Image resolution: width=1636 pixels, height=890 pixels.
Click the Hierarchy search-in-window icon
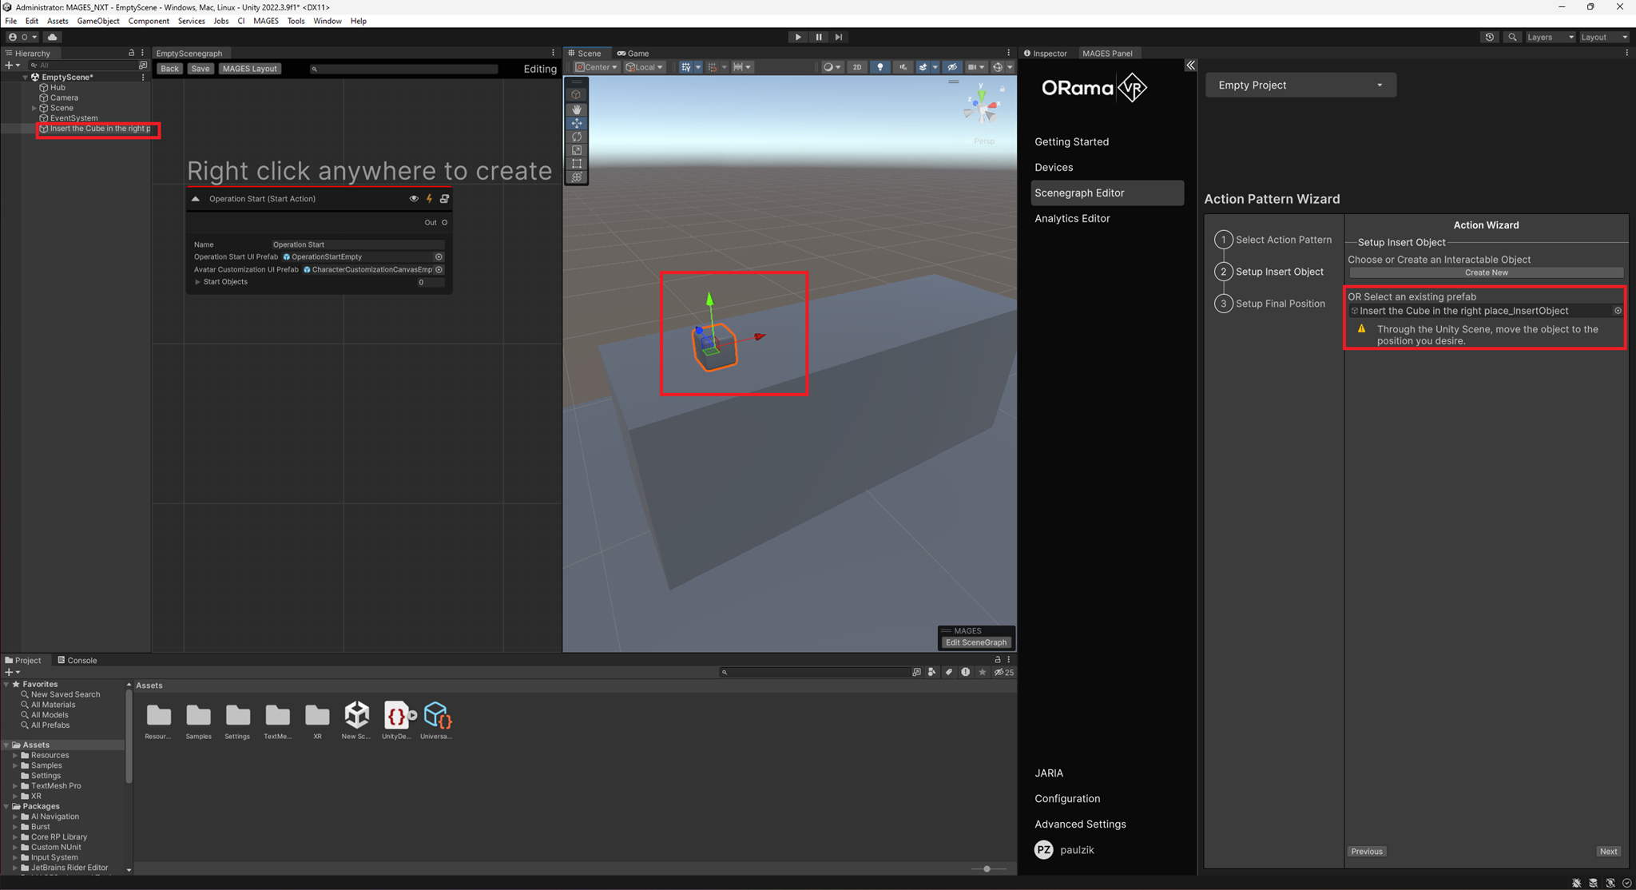(143, 66)
